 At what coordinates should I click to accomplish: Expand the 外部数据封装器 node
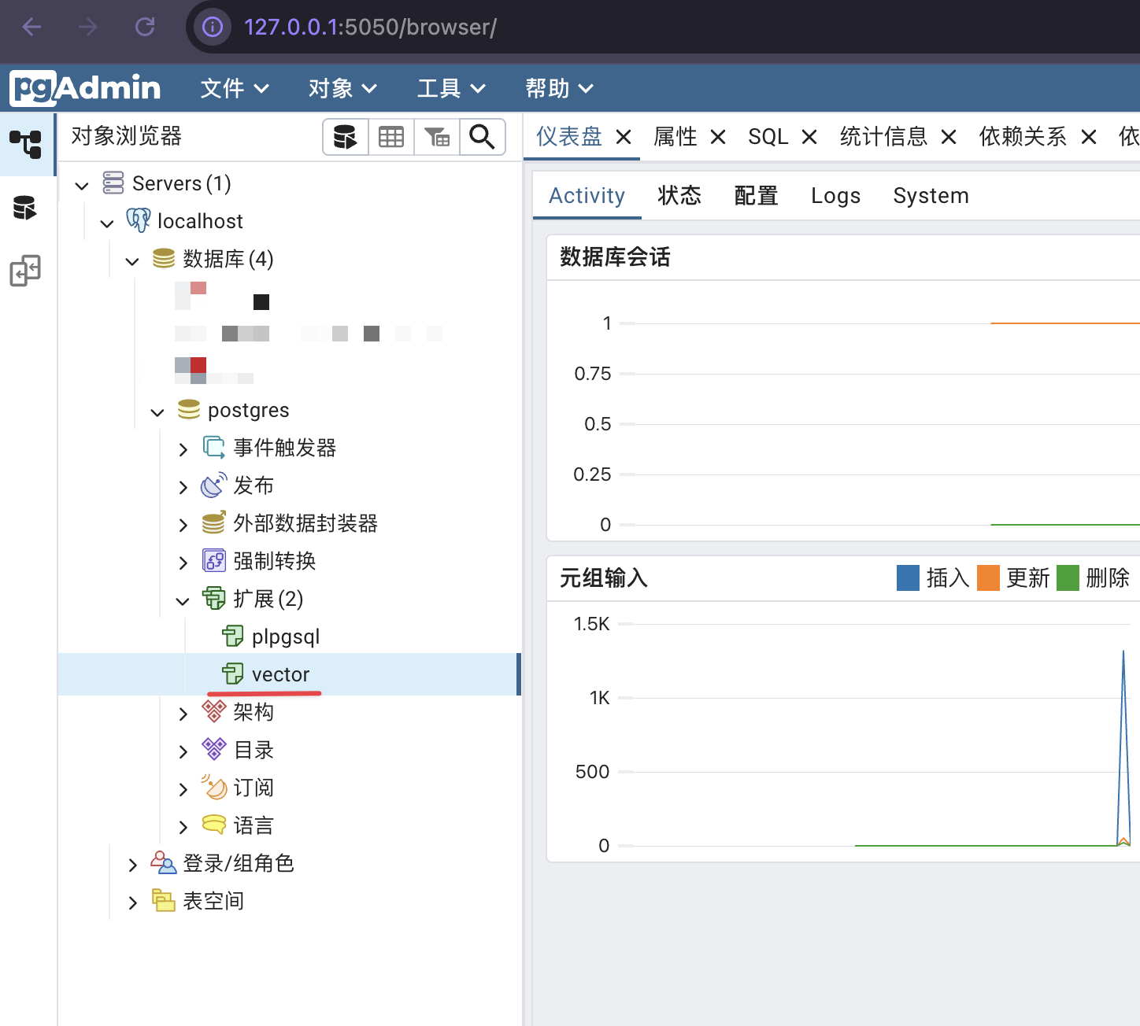[x=183, y=525]
